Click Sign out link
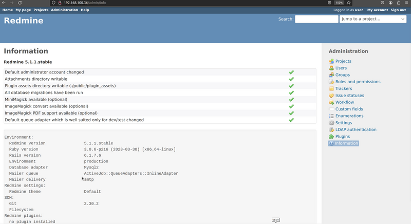The image size is (411, 224). pyautogui.click(x=398, y=10)
